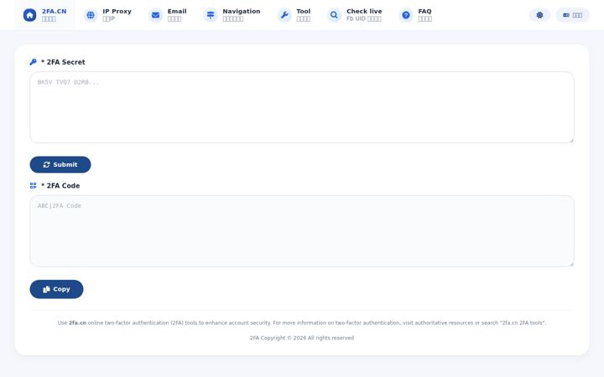Screen dimensions: 604x377
Task: Select the Email envelope icon
Action: click(x=156, y=15)
